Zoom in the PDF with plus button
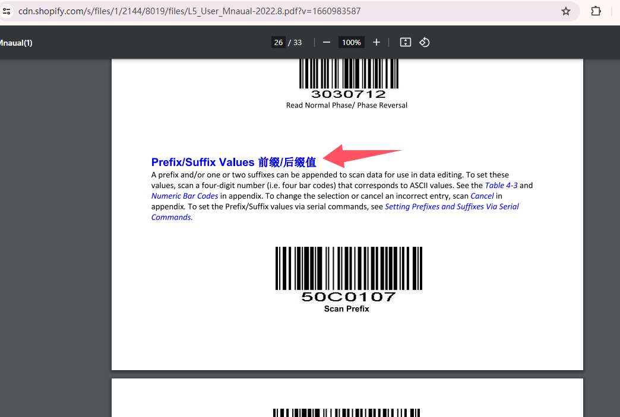The width and height of the screenshot is (620, 417). [x=377, y=42]
